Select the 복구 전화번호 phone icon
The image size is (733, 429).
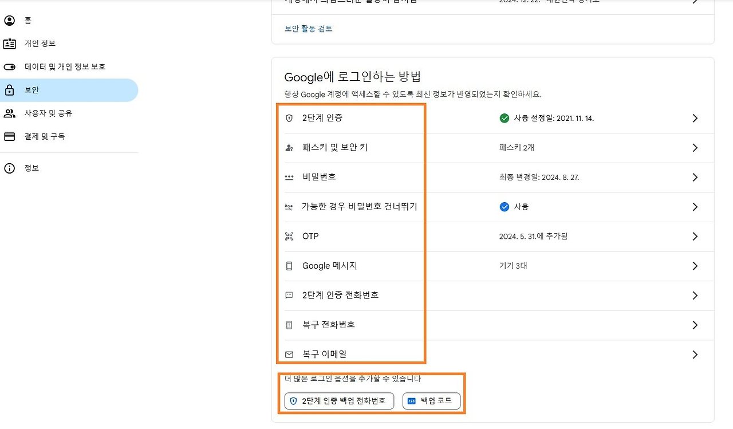tap(289, 325)
